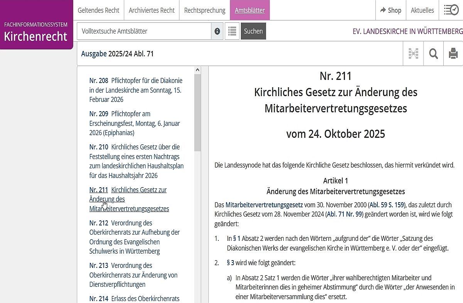
Task: Open the Shop link with arrow
Action: tap(390, 10)
